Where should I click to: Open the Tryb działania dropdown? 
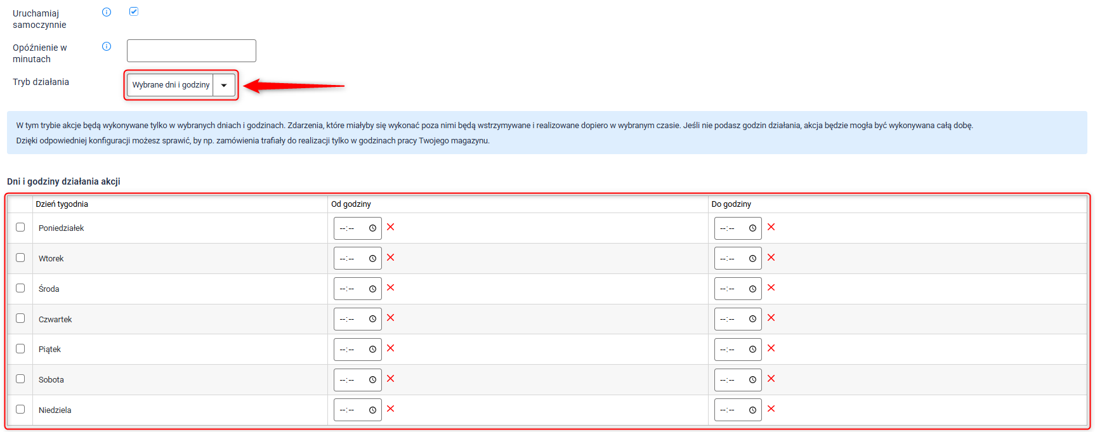click(x=181, y=85)
